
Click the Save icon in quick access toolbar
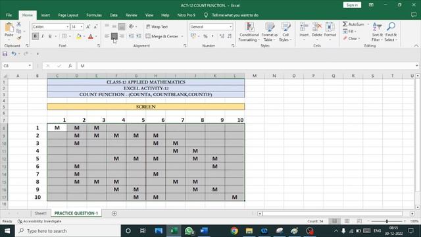click(5, 54)
